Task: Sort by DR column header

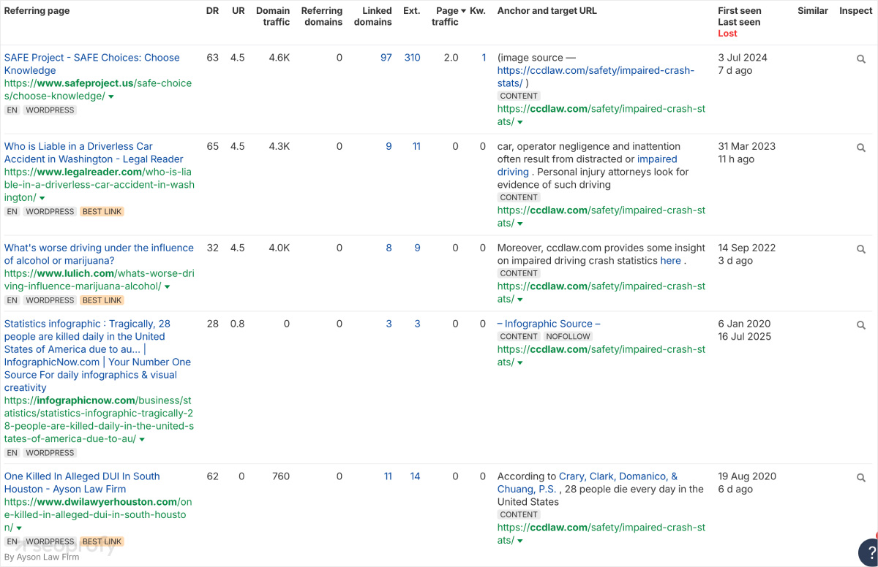Action: [x=212, y=11]
